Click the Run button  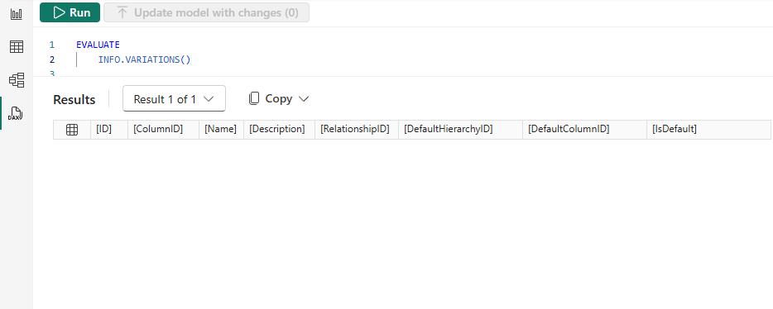[x=70, y=12]
